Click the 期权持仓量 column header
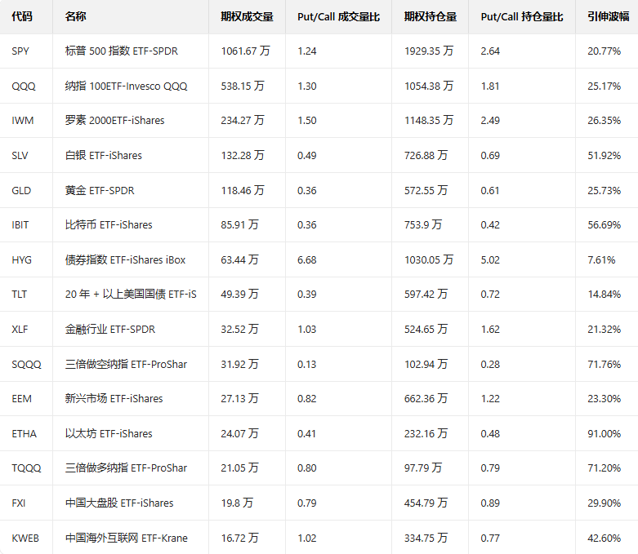638x554 pixels. coord(430,16)
